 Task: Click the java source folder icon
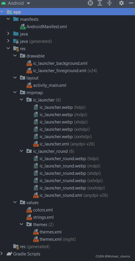pos(16,34)
